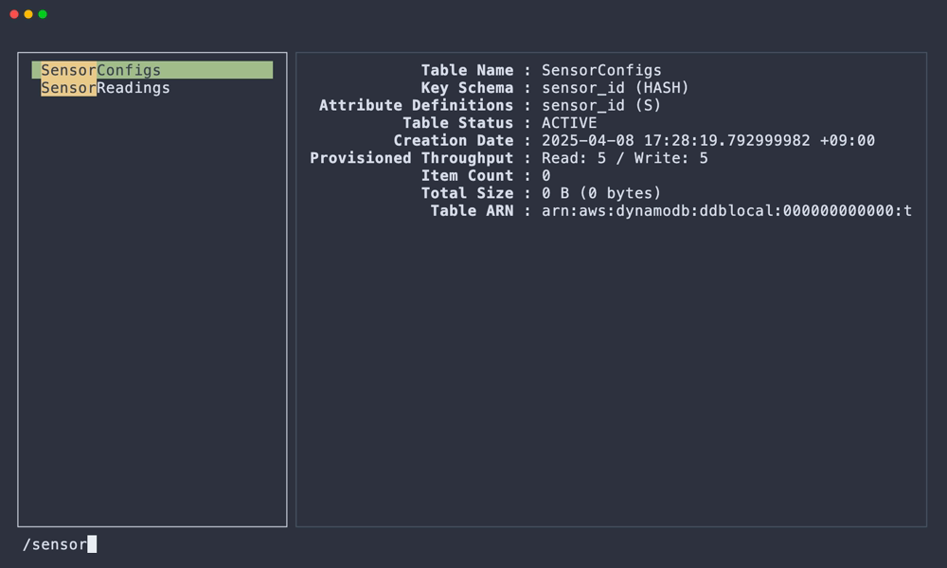Select the SensorConfigs table in the list
947x568 pixels.
click(101, 70)
